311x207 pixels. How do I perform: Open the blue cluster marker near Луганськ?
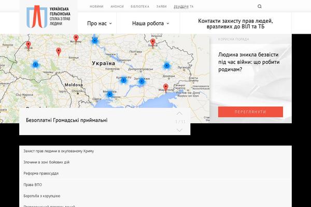(x=166, y=66)
